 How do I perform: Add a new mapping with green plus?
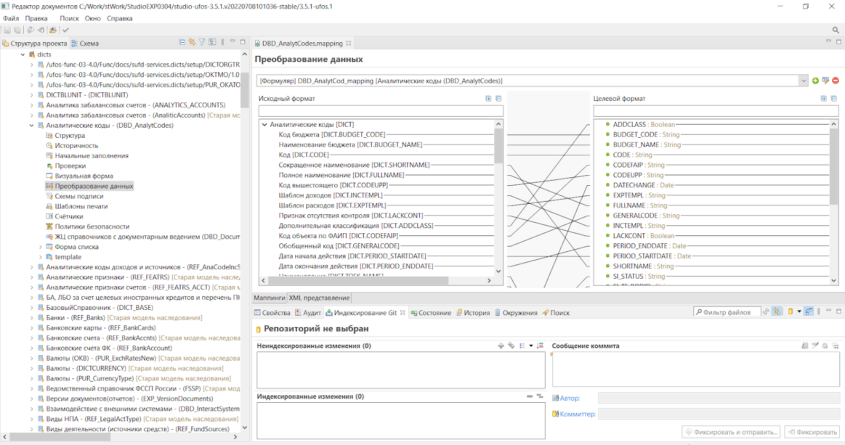tap(815, 81)
